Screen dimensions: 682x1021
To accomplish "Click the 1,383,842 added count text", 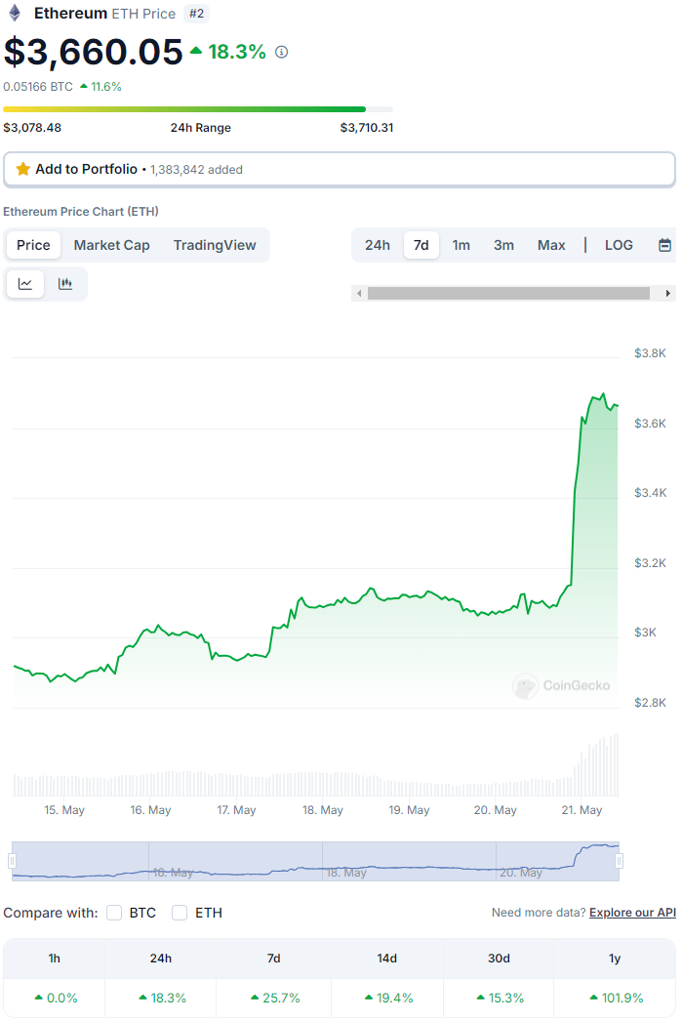I will 196,170.
